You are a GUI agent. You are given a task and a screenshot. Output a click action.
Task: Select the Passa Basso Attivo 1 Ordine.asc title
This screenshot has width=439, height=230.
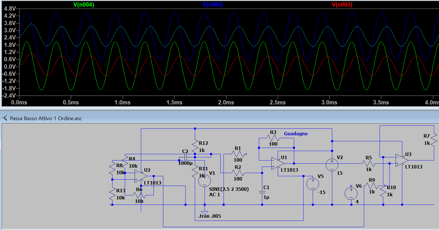click(x=46, y=118)
